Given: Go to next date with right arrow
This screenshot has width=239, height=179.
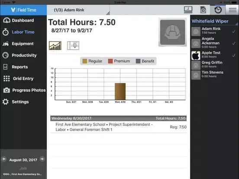Looking at the screenshot, I should tap(42, 159).
